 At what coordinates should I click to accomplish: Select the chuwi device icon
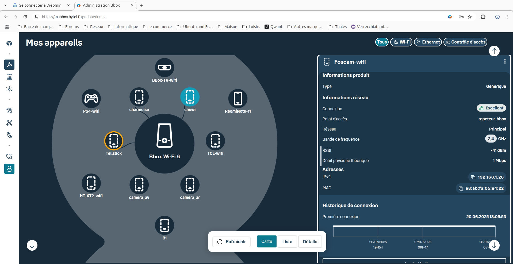click(190, 97)
